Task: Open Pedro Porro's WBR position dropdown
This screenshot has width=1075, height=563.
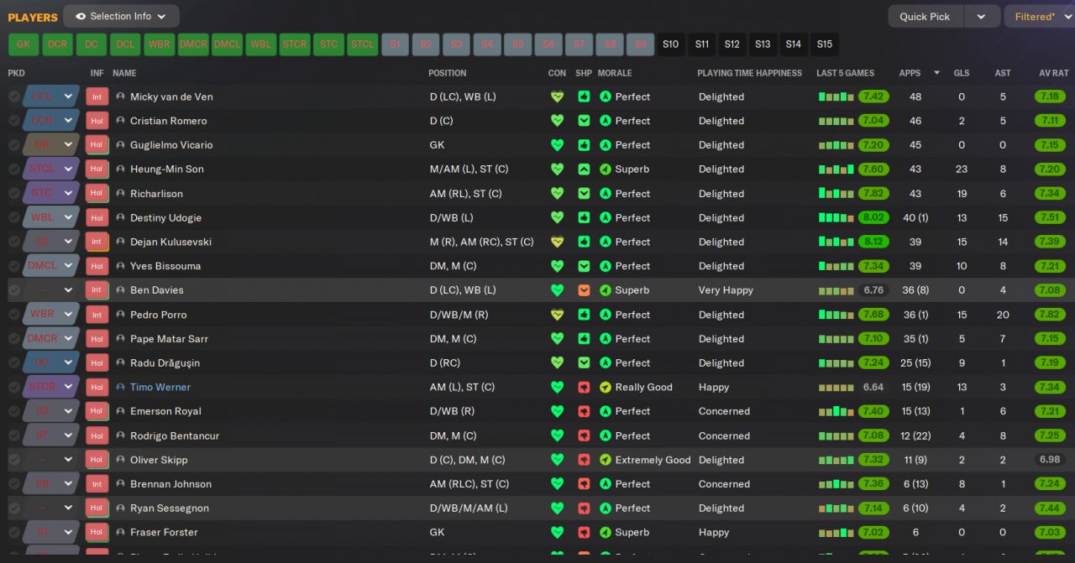Action: click(51, 315)
